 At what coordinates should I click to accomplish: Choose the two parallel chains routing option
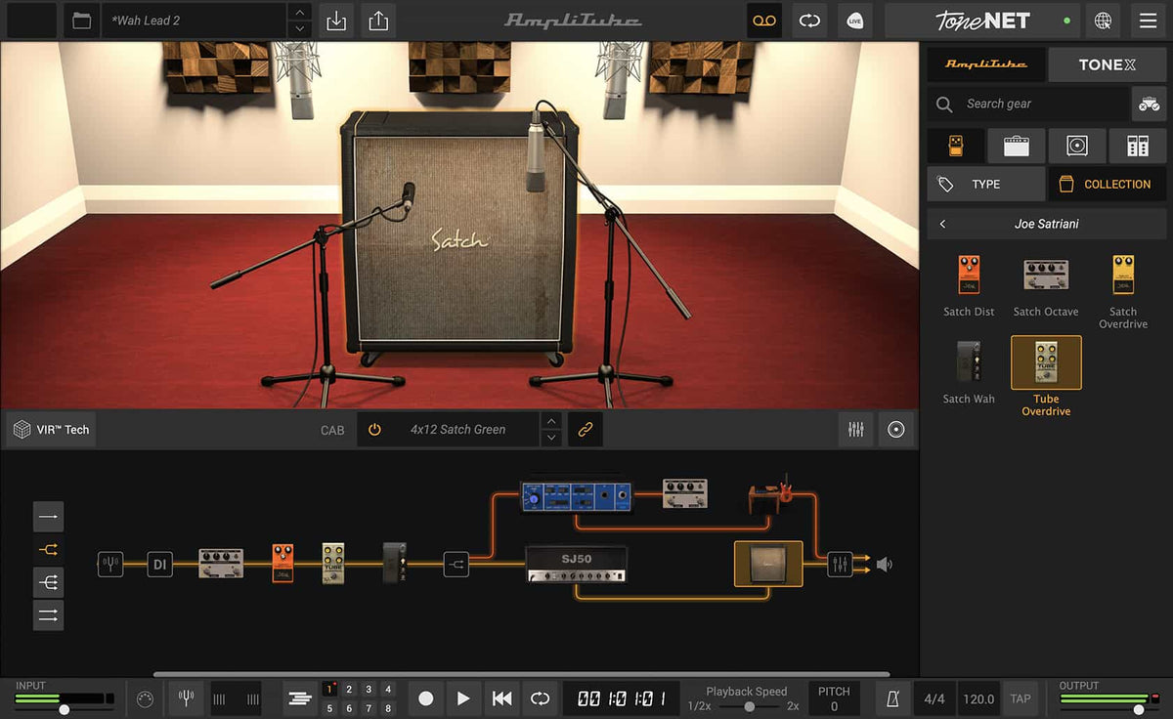click(x=48, y=615)
